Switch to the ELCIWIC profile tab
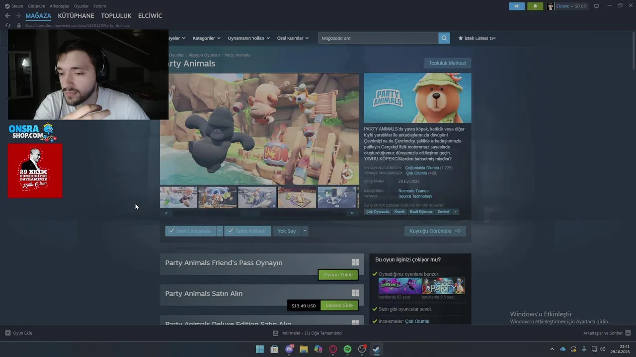 click(150, 16)
